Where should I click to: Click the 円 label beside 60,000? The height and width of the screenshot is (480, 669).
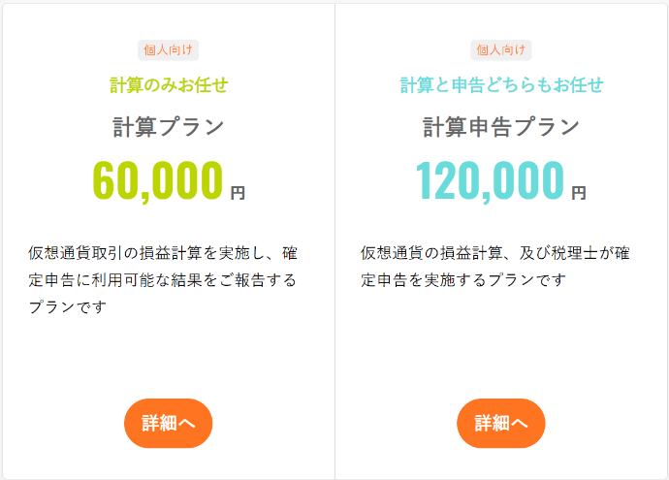pos(238,193)
